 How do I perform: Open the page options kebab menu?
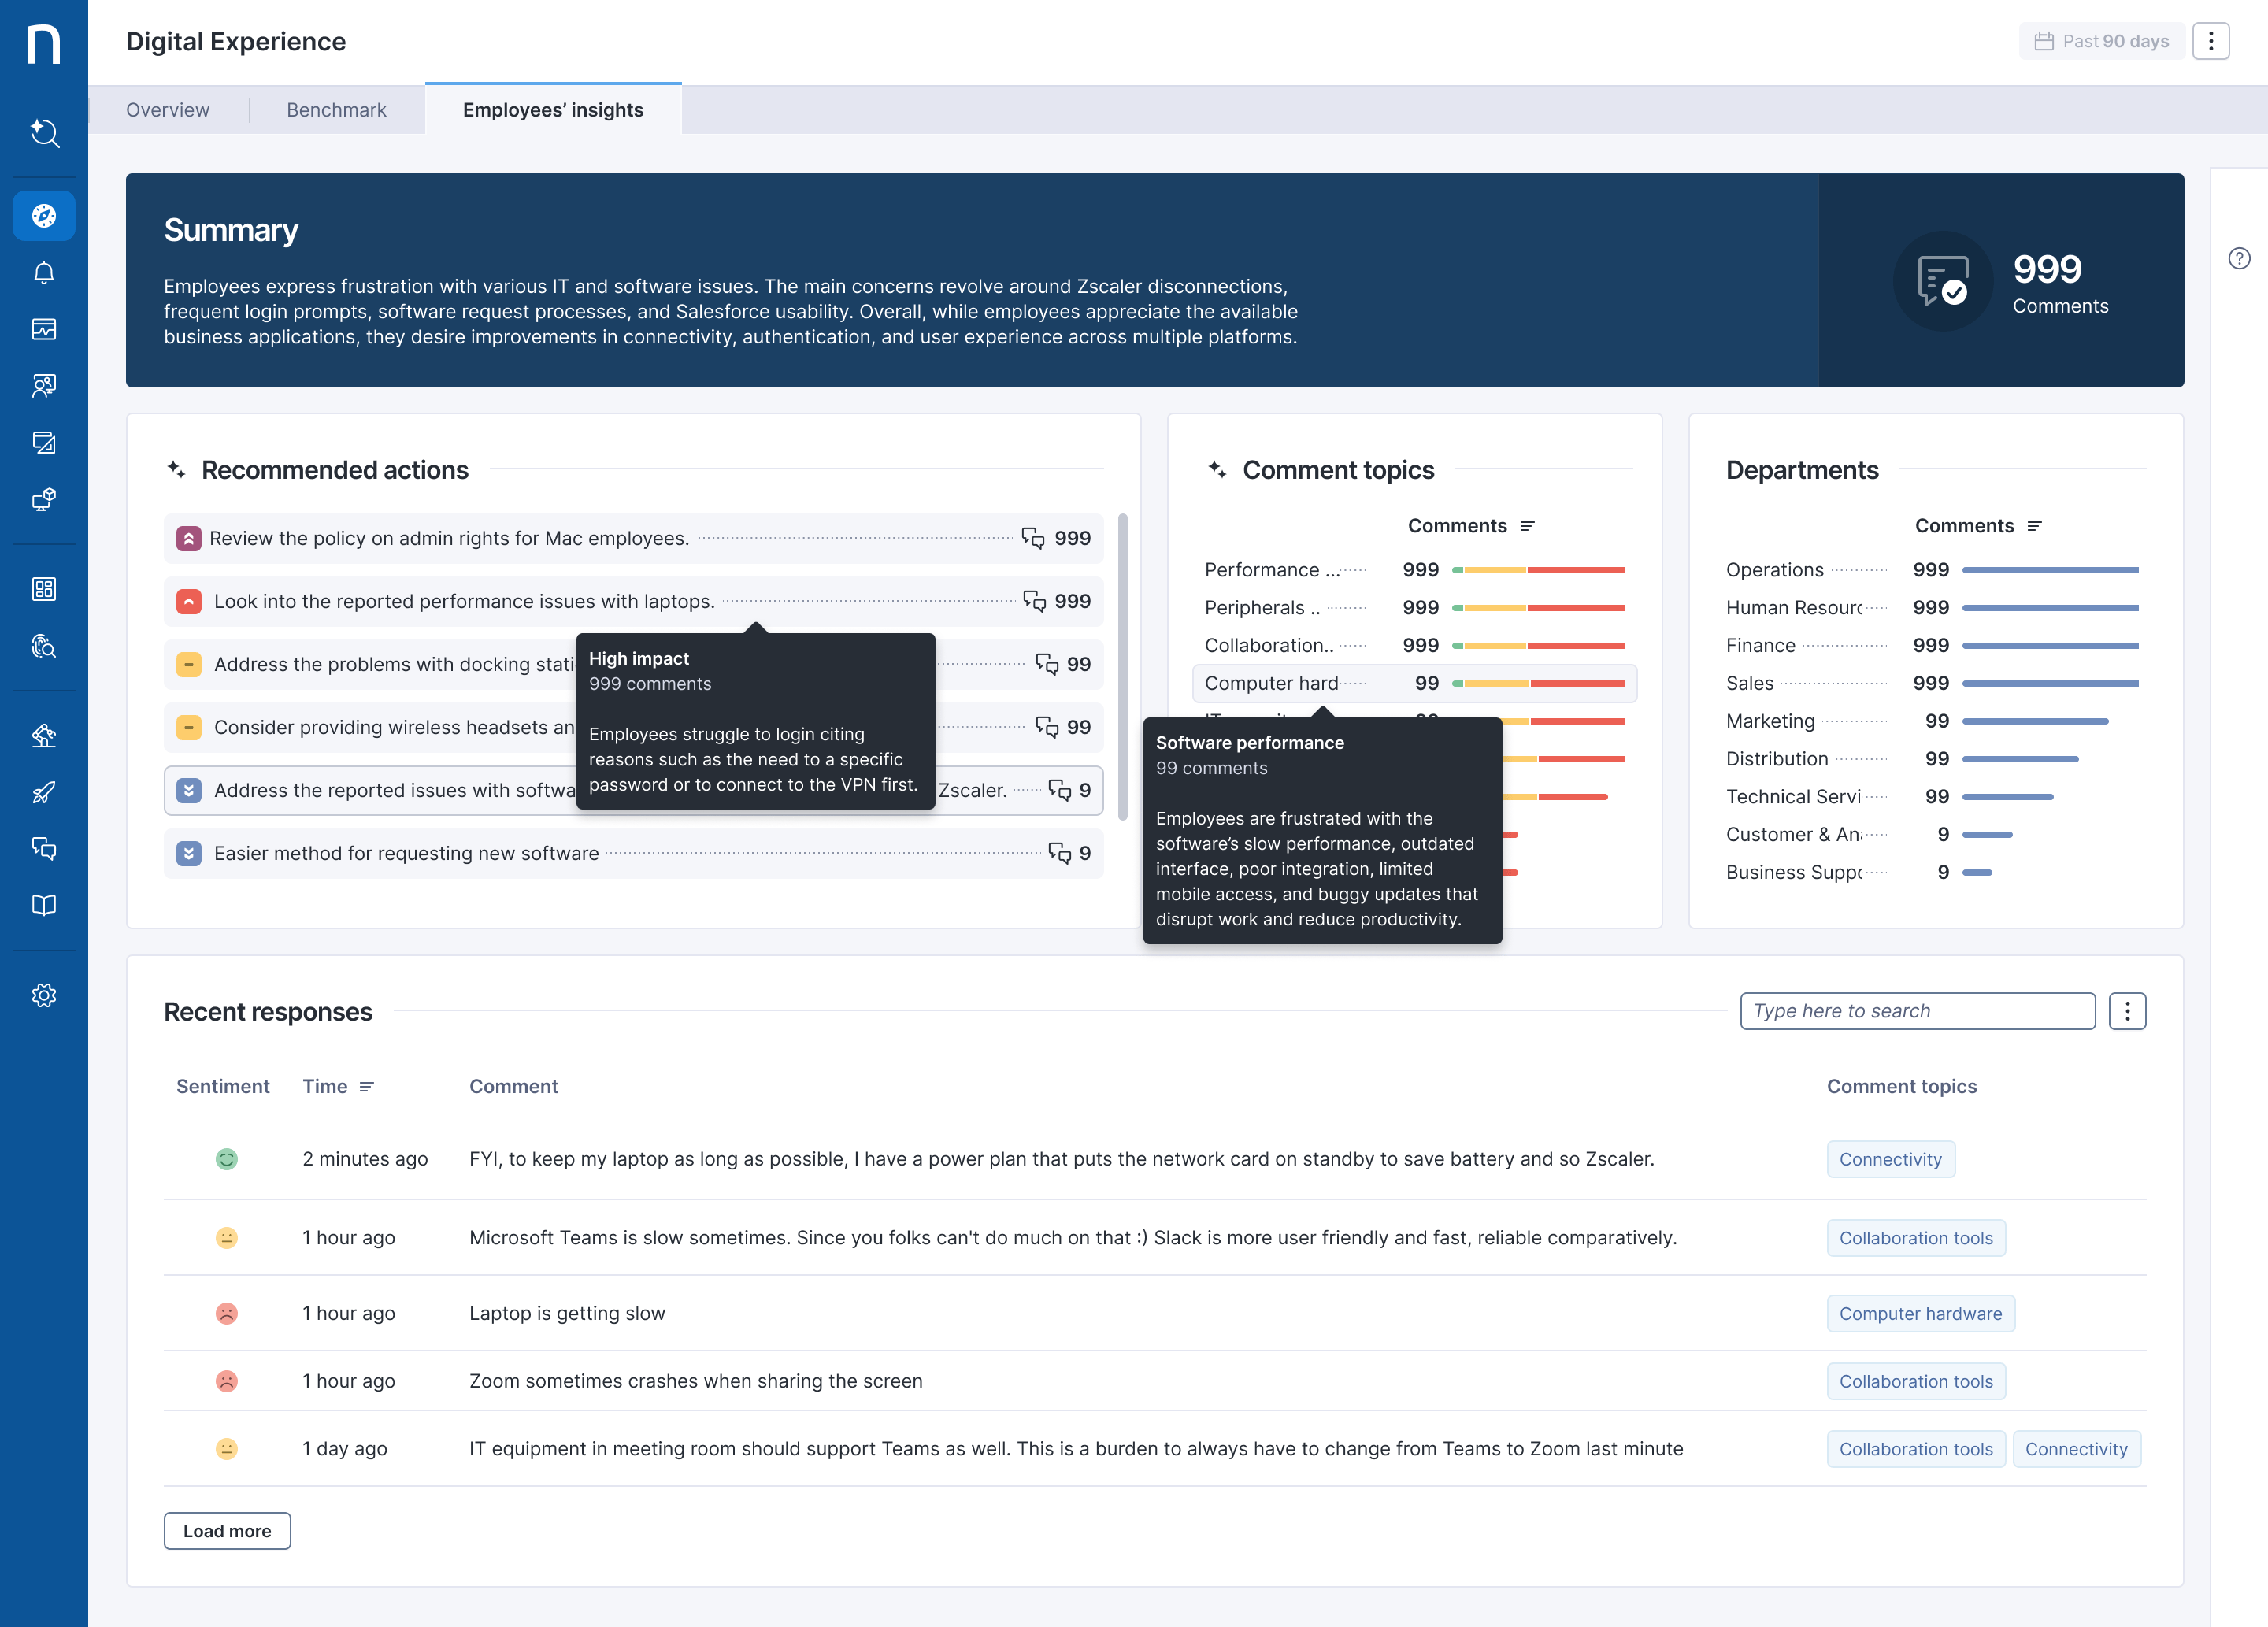(x=2211, y=41)
